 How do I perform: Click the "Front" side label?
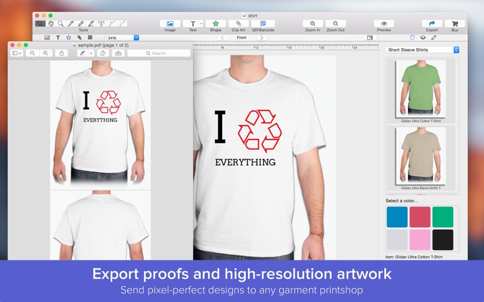241,37
